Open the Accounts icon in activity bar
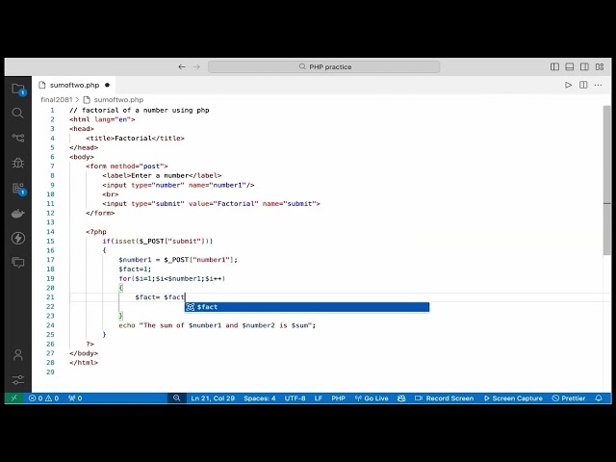Screen dimensions: 616x462 tap(17, 355)
